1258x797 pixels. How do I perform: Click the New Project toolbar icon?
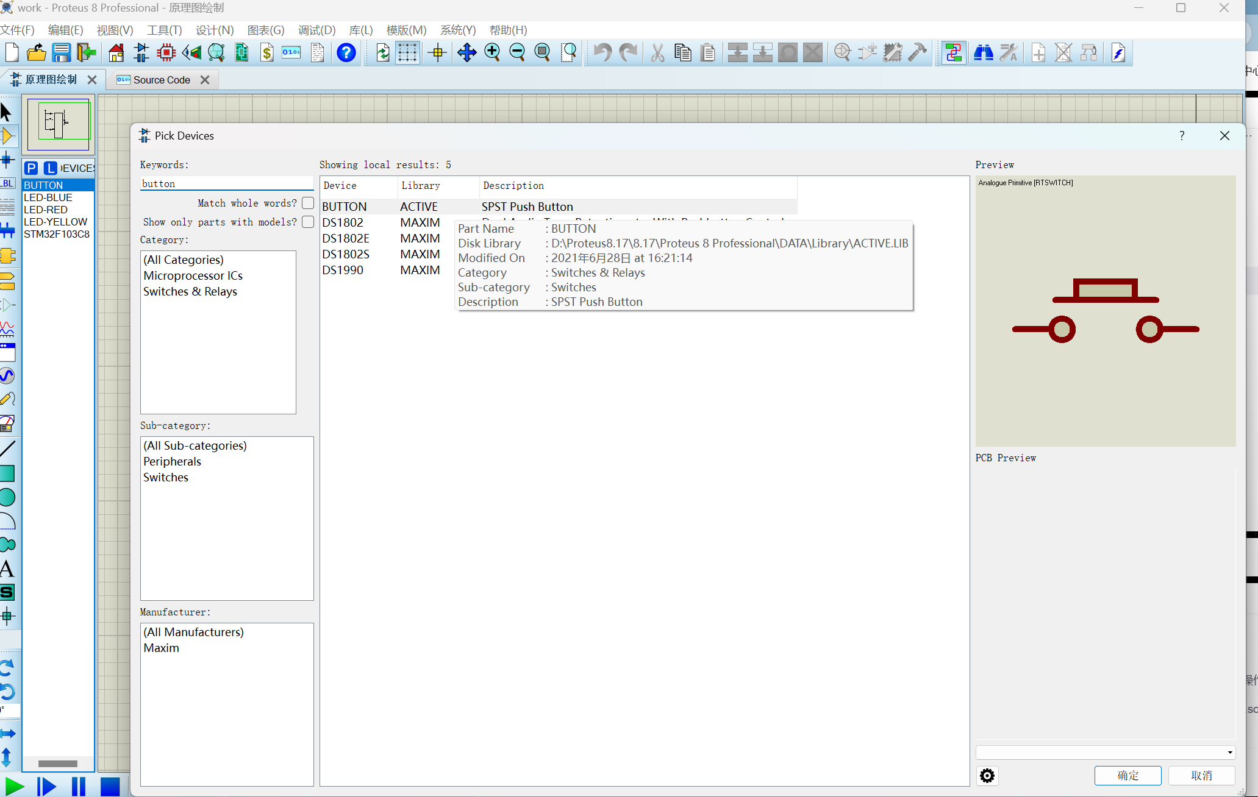pos(12,53)
